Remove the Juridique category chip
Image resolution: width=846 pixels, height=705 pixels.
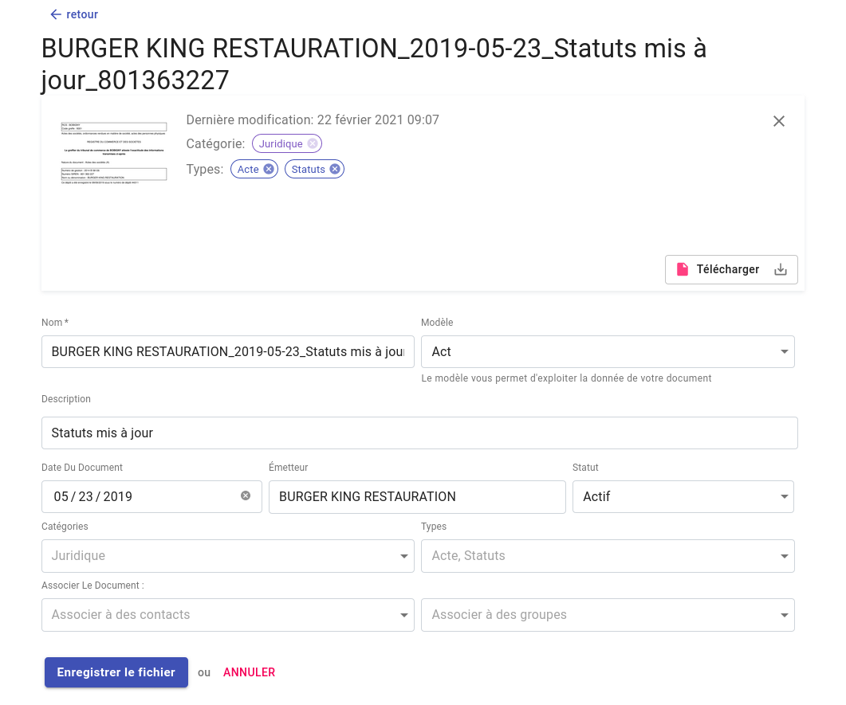click(x=313, y=143)
